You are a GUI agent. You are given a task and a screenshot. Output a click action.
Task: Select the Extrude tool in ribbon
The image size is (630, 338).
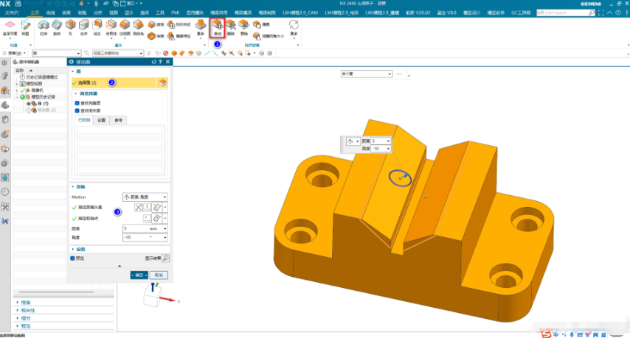(x=44, y=27)
